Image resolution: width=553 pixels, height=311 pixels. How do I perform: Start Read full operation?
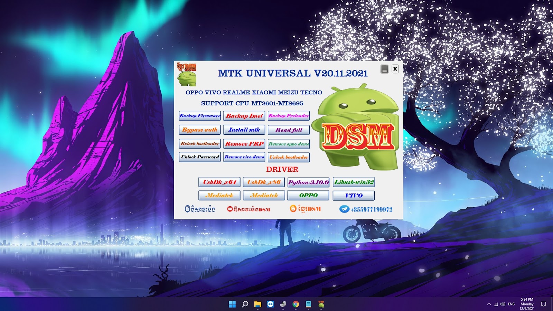289,130
